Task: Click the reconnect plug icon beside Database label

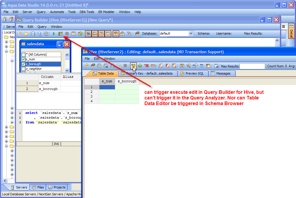Action: pyautogui.click(x=137, y=34)
